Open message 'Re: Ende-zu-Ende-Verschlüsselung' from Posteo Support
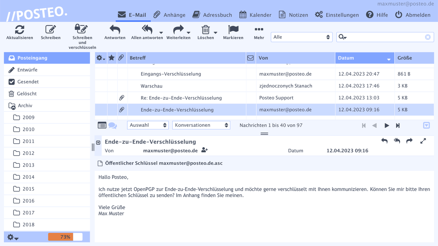Screen dimensions: 438x246 tap(264, 98)
